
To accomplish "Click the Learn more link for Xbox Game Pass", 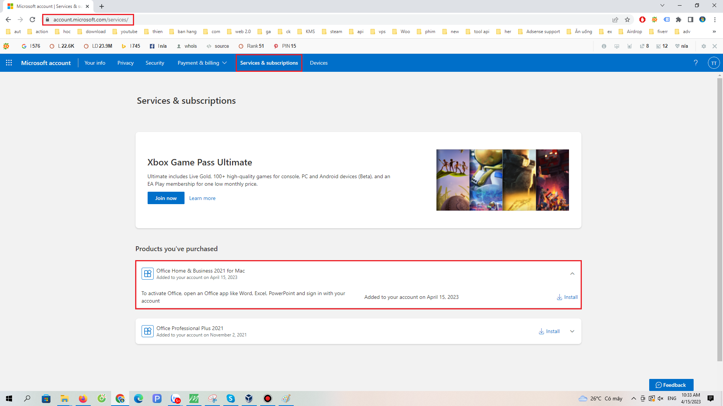I will pos(202,198).
